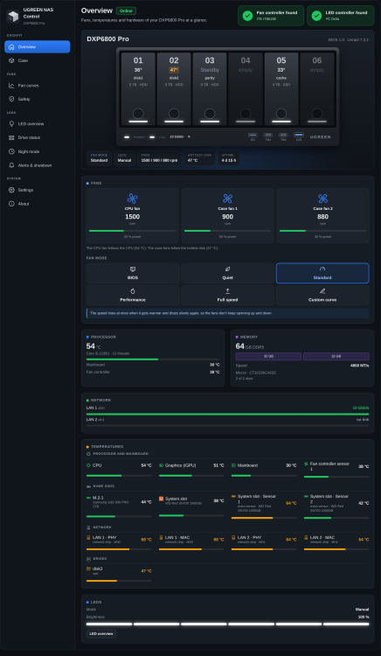
Task: Click the 10G port icon on the chassis
Action: (299, 135)
